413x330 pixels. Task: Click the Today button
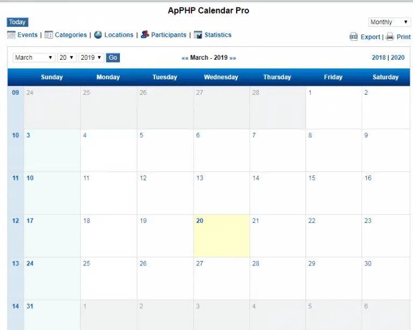coord(17,22)
